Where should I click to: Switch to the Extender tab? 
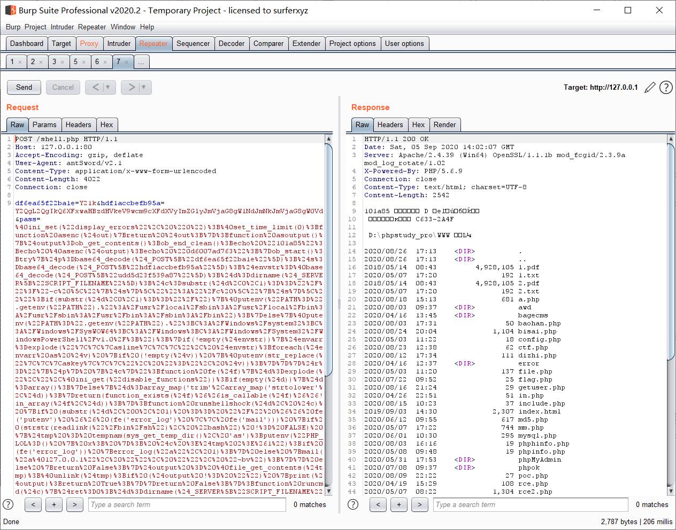(306, 44)
